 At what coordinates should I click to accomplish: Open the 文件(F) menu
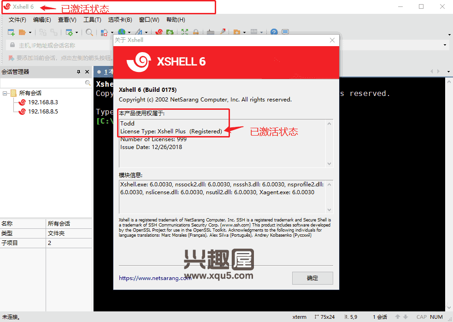pos(18,20)
